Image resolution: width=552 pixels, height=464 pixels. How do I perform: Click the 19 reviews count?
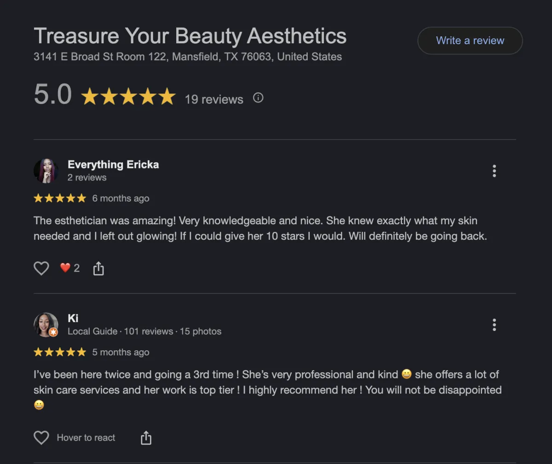coord(214,99)
